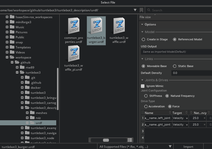Select meshes folder icon
This screenshot has height=149, width=212.
(32, 113)
